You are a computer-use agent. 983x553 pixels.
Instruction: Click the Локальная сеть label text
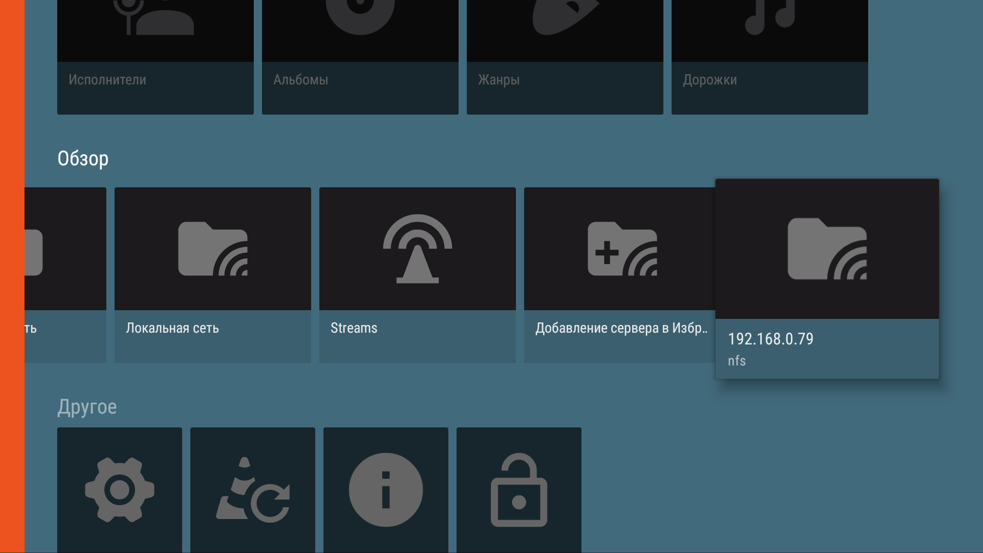click(x=172, y=328)
